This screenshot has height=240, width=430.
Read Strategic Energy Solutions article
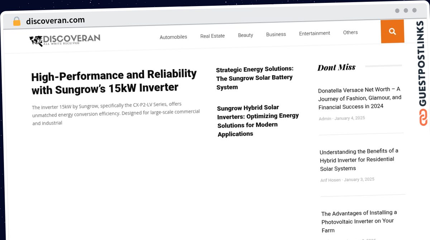point(255,78)
